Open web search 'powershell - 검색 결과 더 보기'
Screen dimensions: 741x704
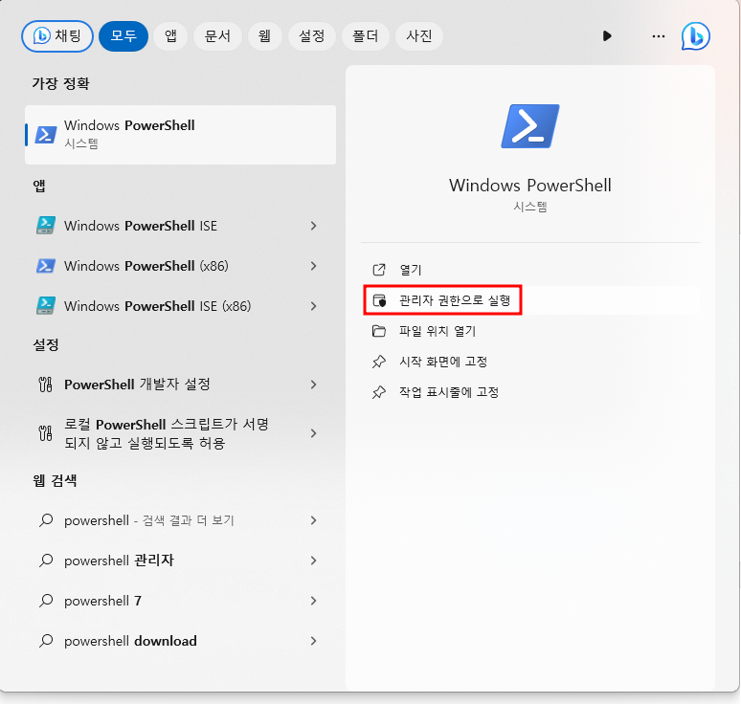181,520
